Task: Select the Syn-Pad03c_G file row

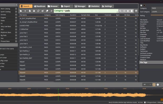Action: tap(79, 54)
